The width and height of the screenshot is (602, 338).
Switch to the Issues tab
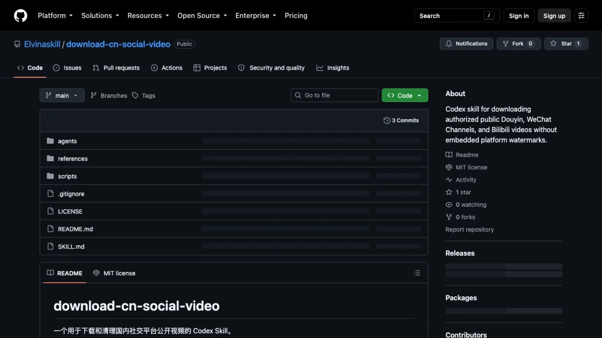[67, 68]
